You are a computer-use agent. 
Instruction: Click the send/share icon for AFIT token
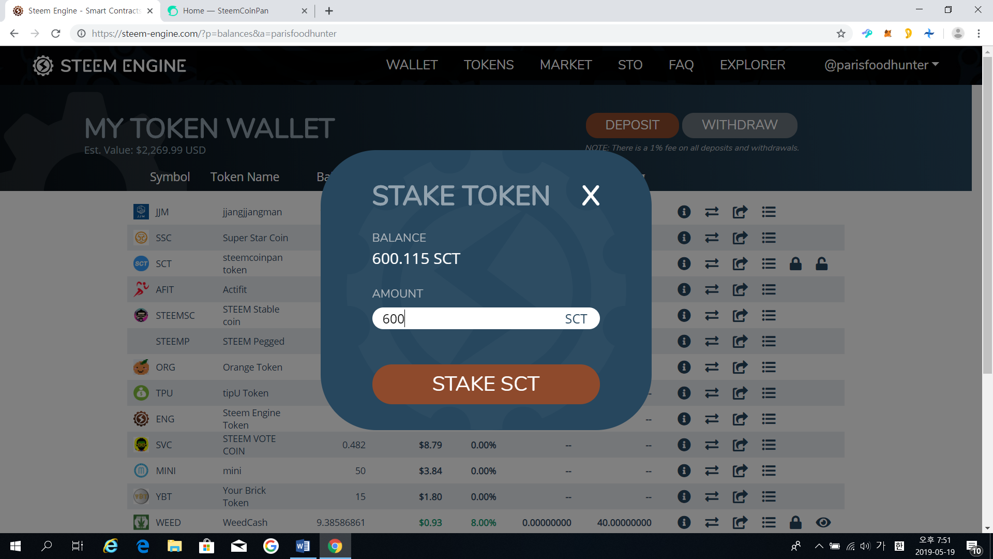[x=740, y=289]
